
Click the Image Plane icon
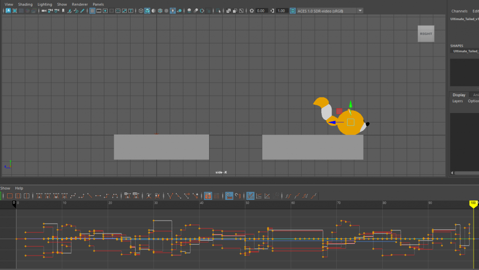tap(69, 11)
